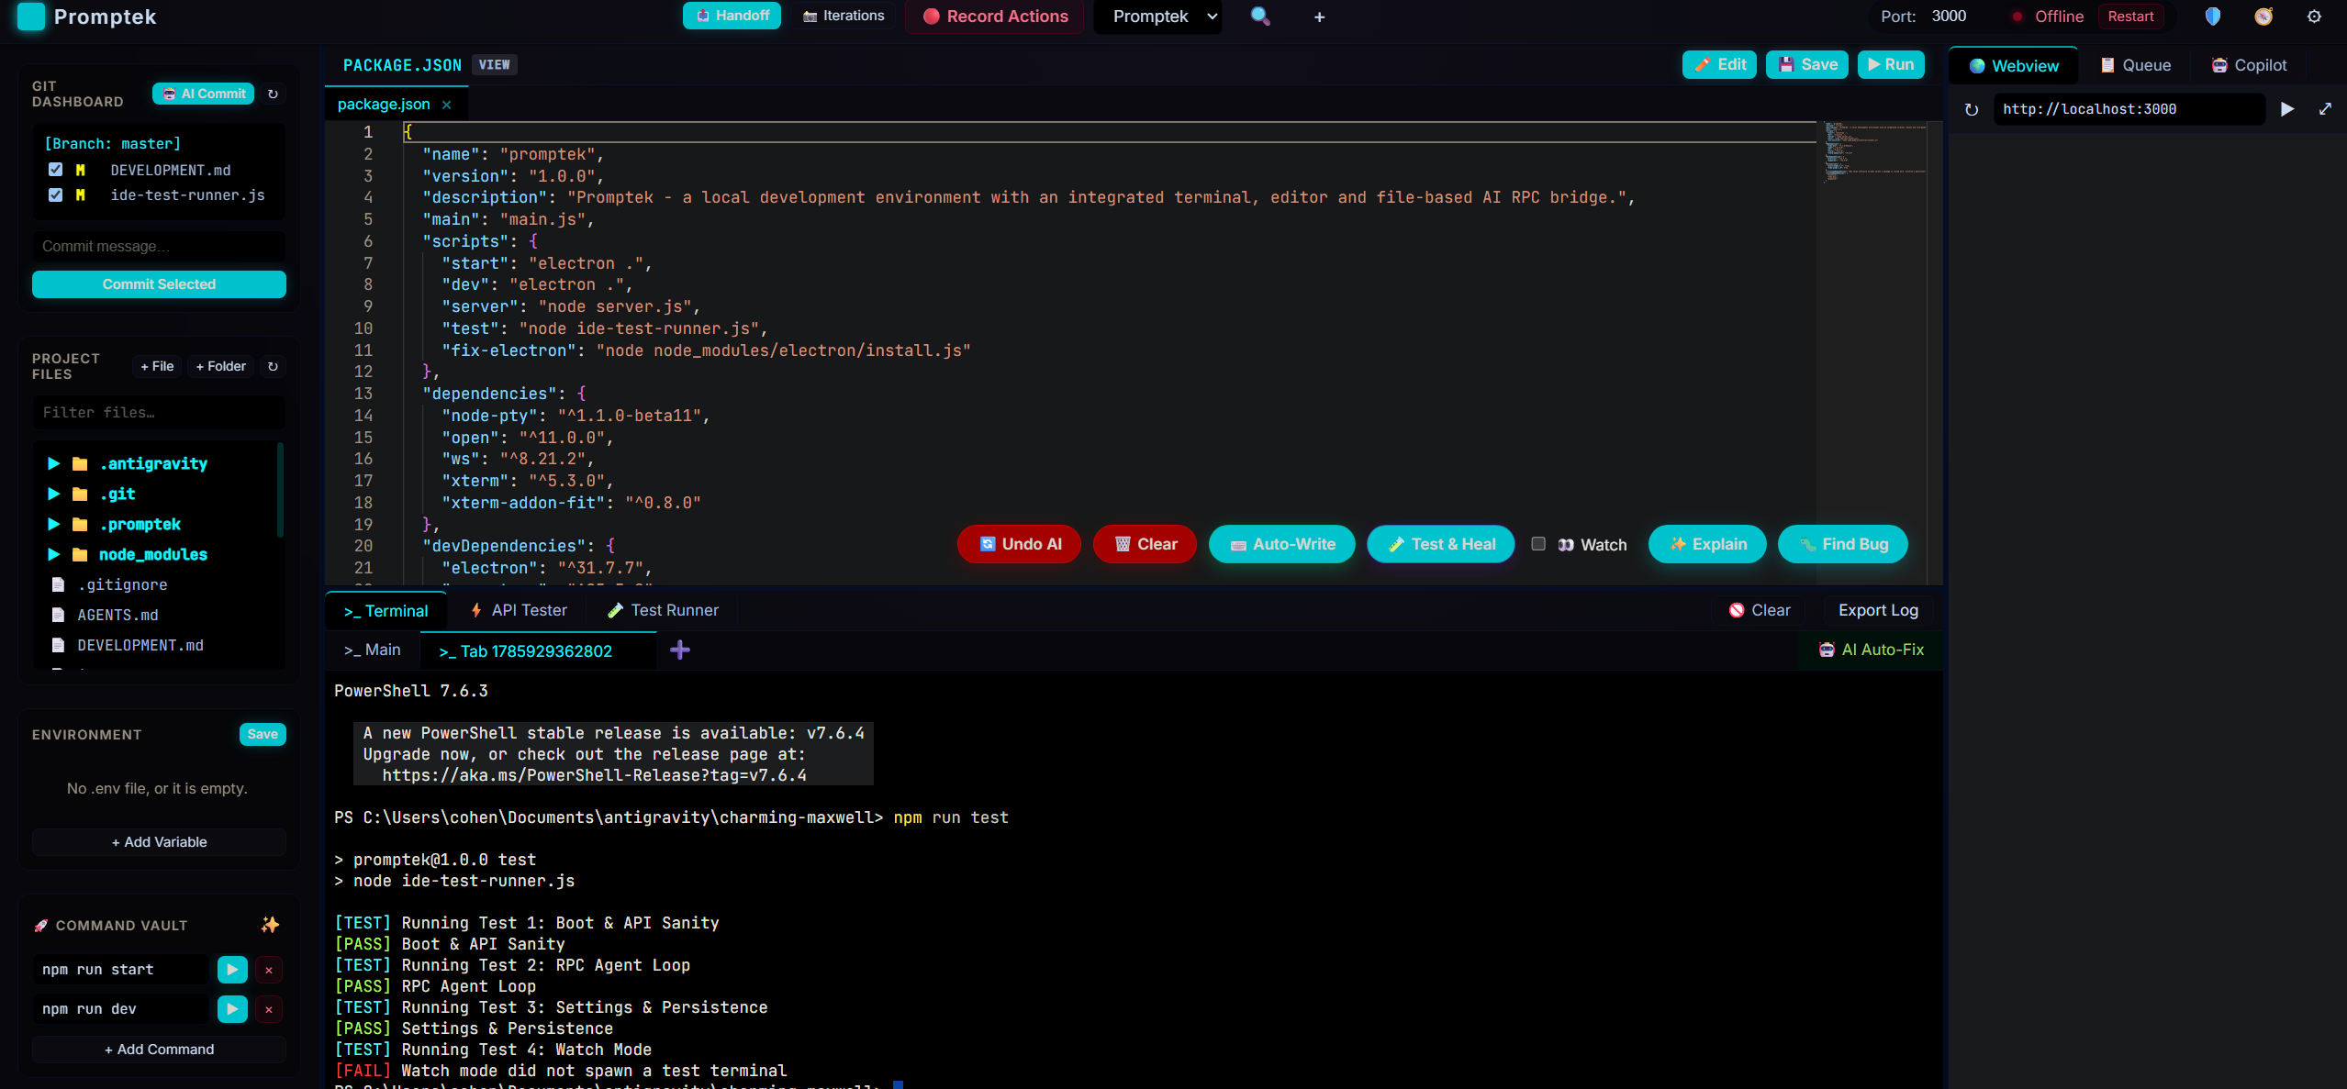The width and height of the screenshot is (2347, 1089).
Task: Click Commit Selected
Action: point(159,284)
